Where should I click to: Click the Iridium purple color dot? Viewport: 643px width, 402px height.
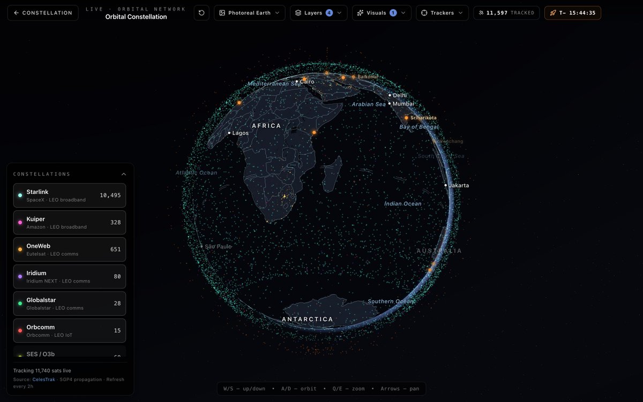(20, 276)
